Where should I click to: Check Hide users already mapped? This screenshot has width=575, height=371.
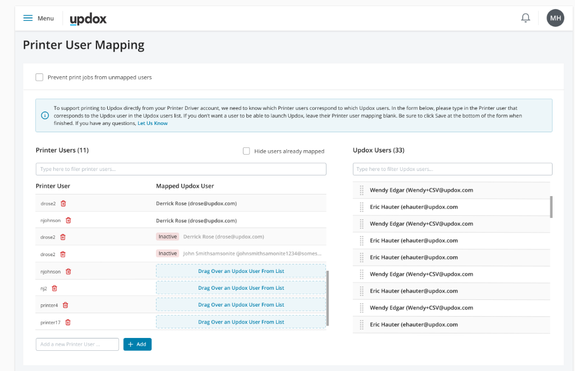pos(246,151)
